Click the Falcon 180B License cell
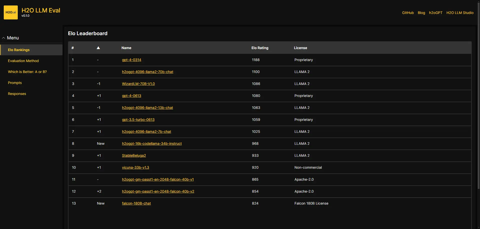 point(311,203)
